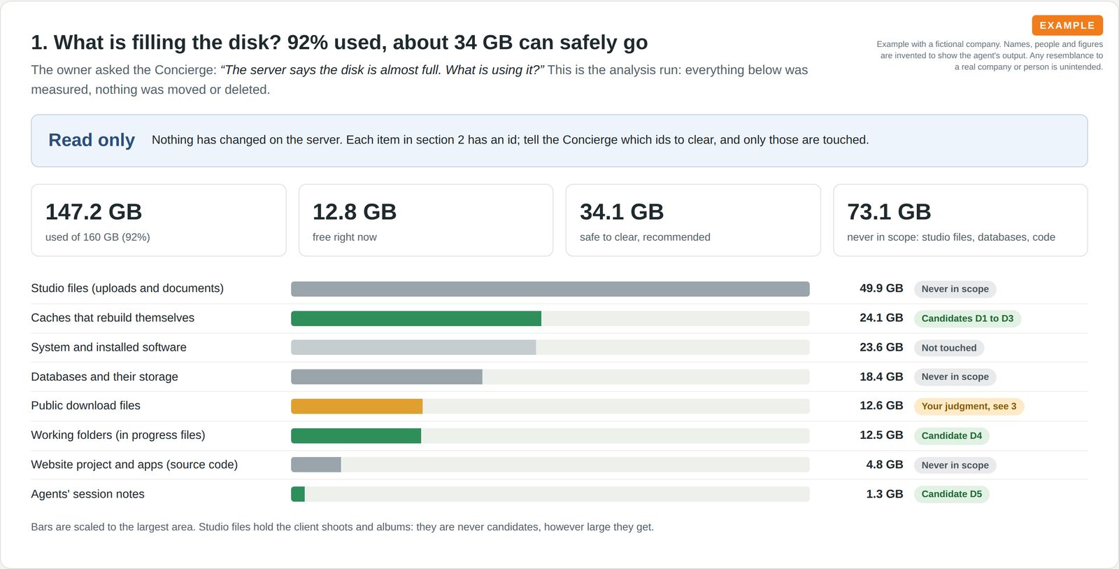Click Never in scope tag for Databases
Screen dimensions: 1119x569
tap(955, 377)
